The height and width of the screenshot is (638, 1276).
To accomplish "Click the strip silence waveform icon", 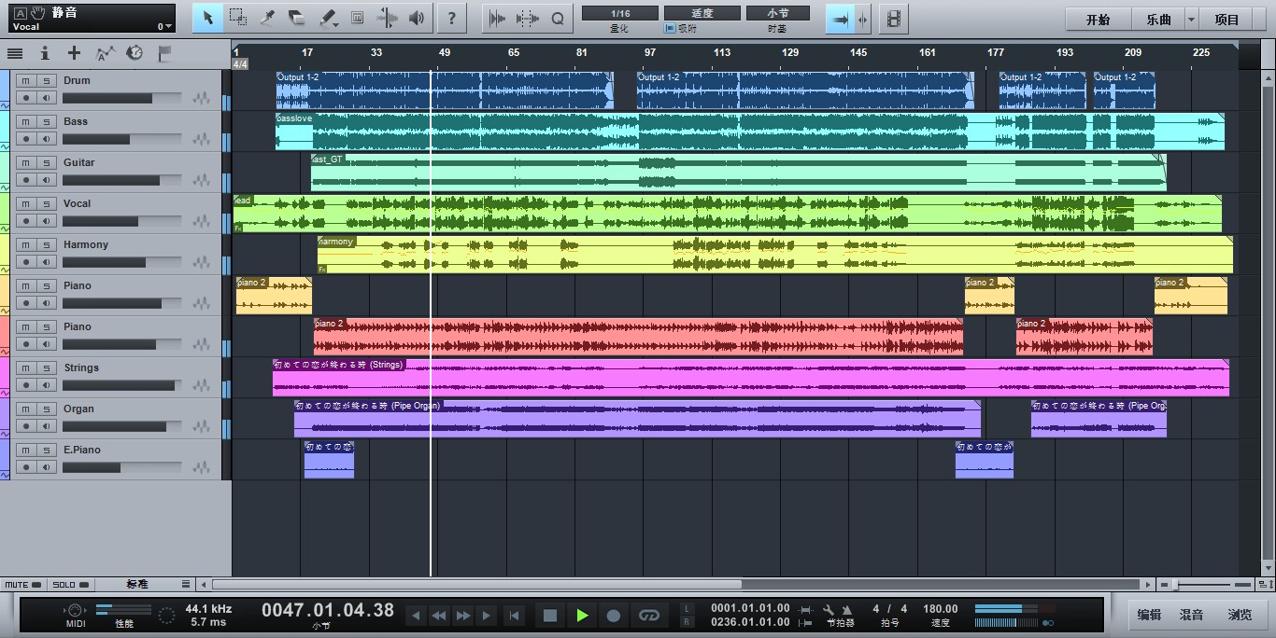I will click(x=498, y=18).
